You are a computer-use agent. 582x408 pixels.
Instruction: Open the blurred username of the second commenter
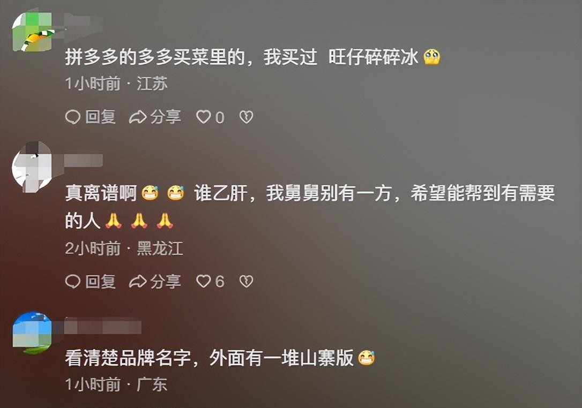(x=84, y=161)
